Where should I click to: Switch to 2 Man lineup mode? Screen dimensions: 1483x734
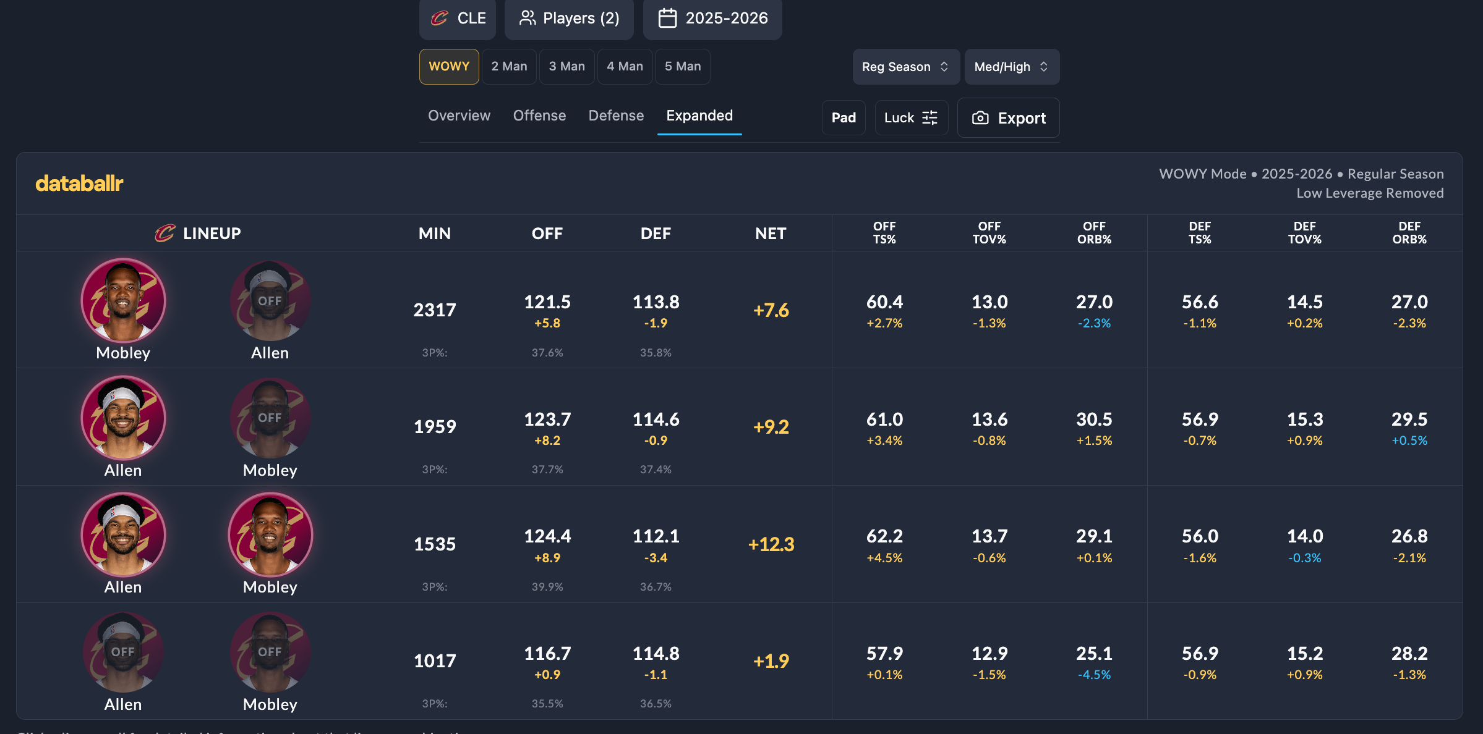pos(509,66)
